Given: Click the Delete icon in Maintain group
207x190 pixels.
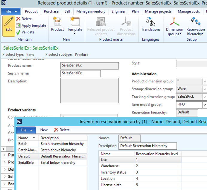Looking at the screenshot, I should [x=18, y=19].
